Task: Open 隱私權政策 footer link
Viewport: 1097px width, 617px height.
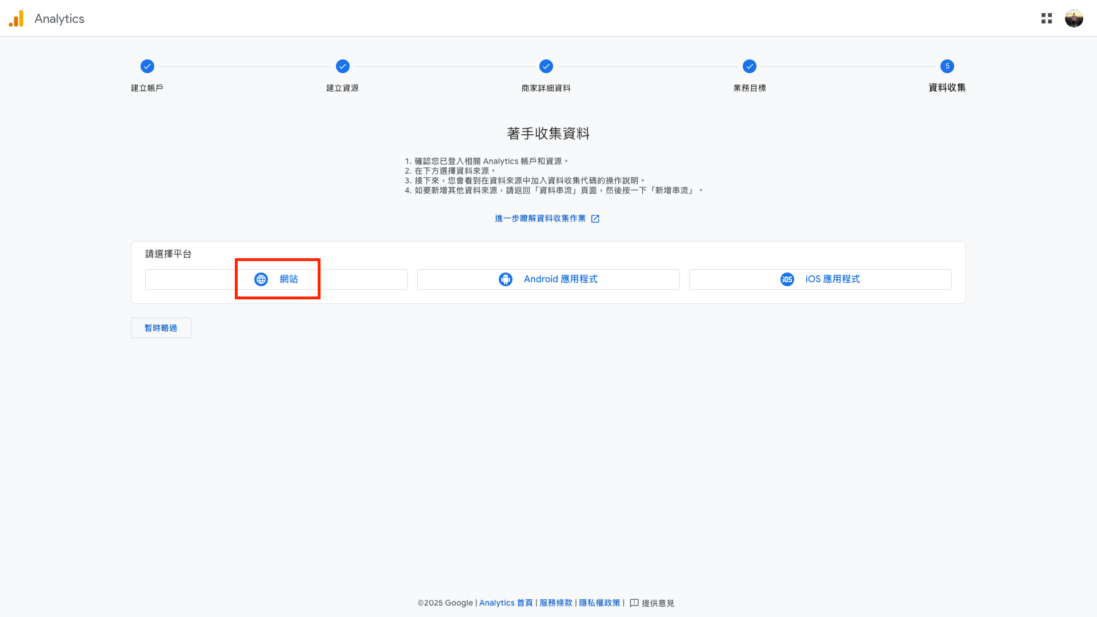Action: pos(599,603)
